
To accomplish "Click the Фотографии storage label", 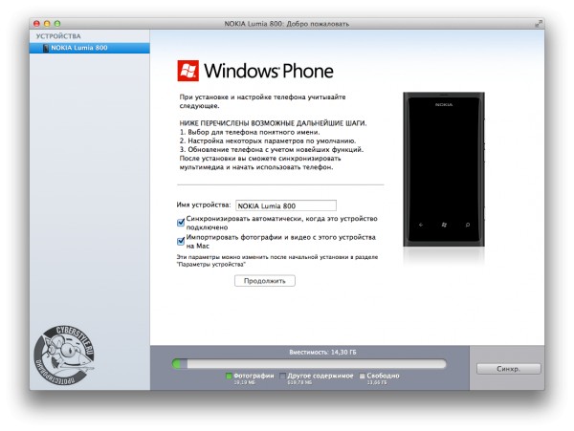I will click(x=254, y=376).
